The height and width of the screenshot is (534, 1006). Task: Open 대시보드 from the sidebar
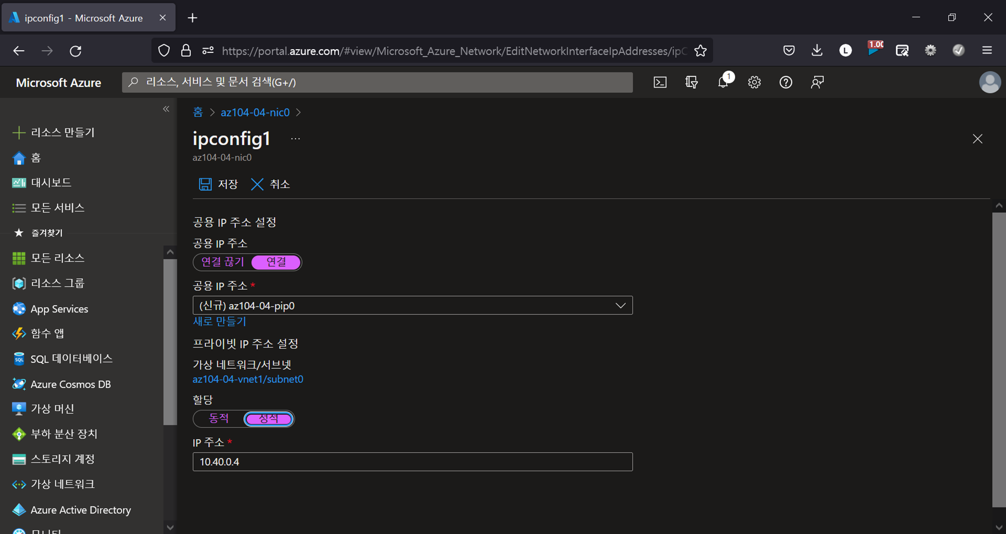coord(41,182)
